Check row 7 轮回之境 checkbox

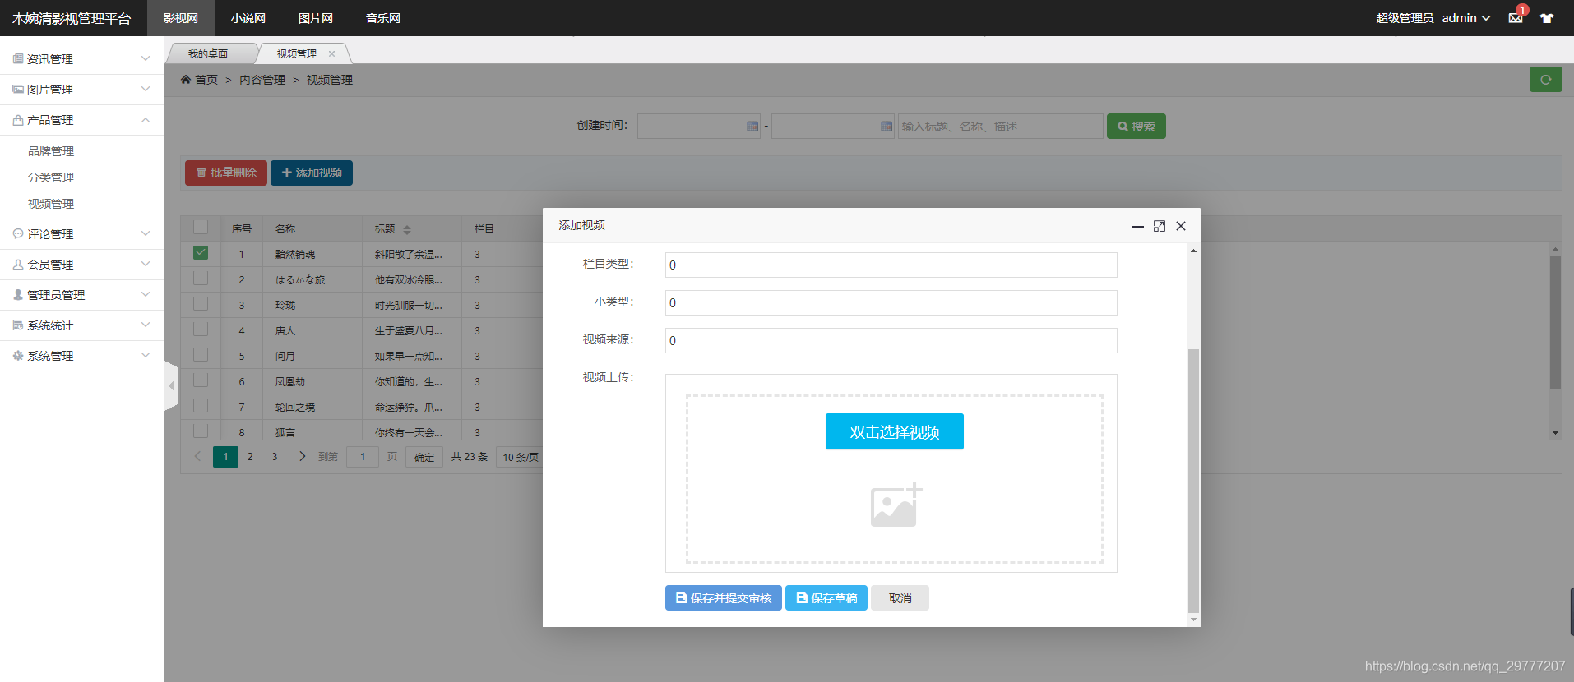click(201, 406)
